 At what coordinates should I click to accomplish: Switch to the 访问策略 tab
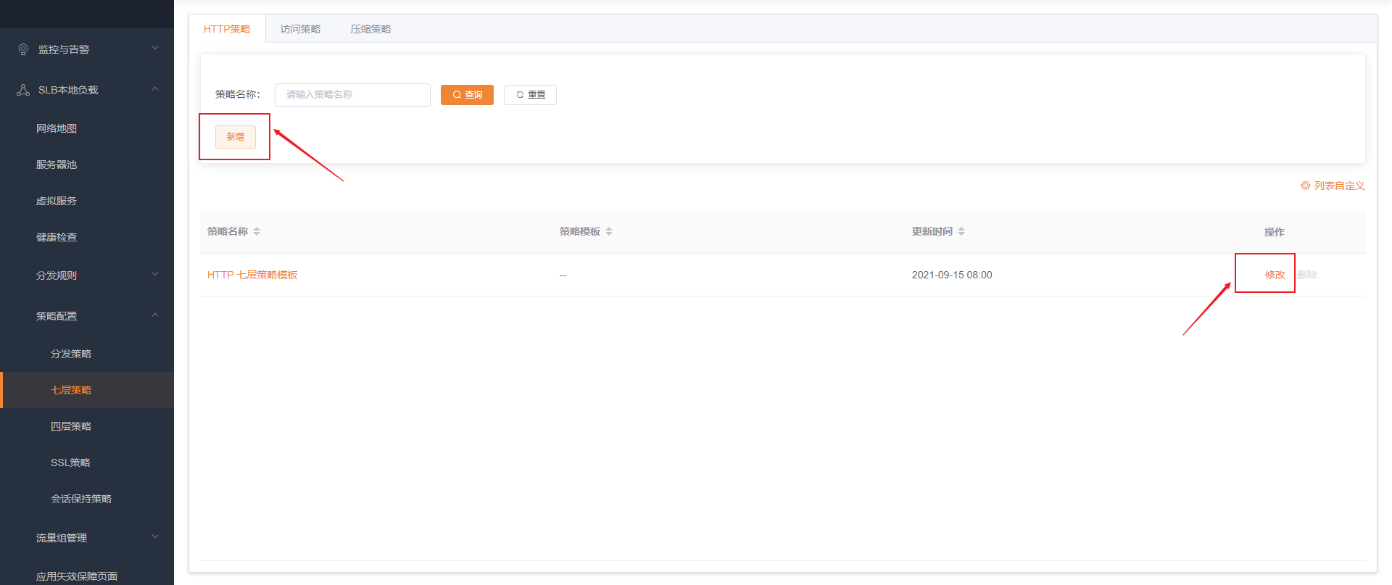pyautogui.click(x=300, y=29)
